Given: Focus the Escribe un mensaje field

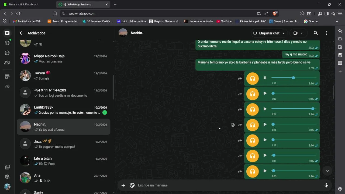Looking at the screenshot, I should [229, 185].
